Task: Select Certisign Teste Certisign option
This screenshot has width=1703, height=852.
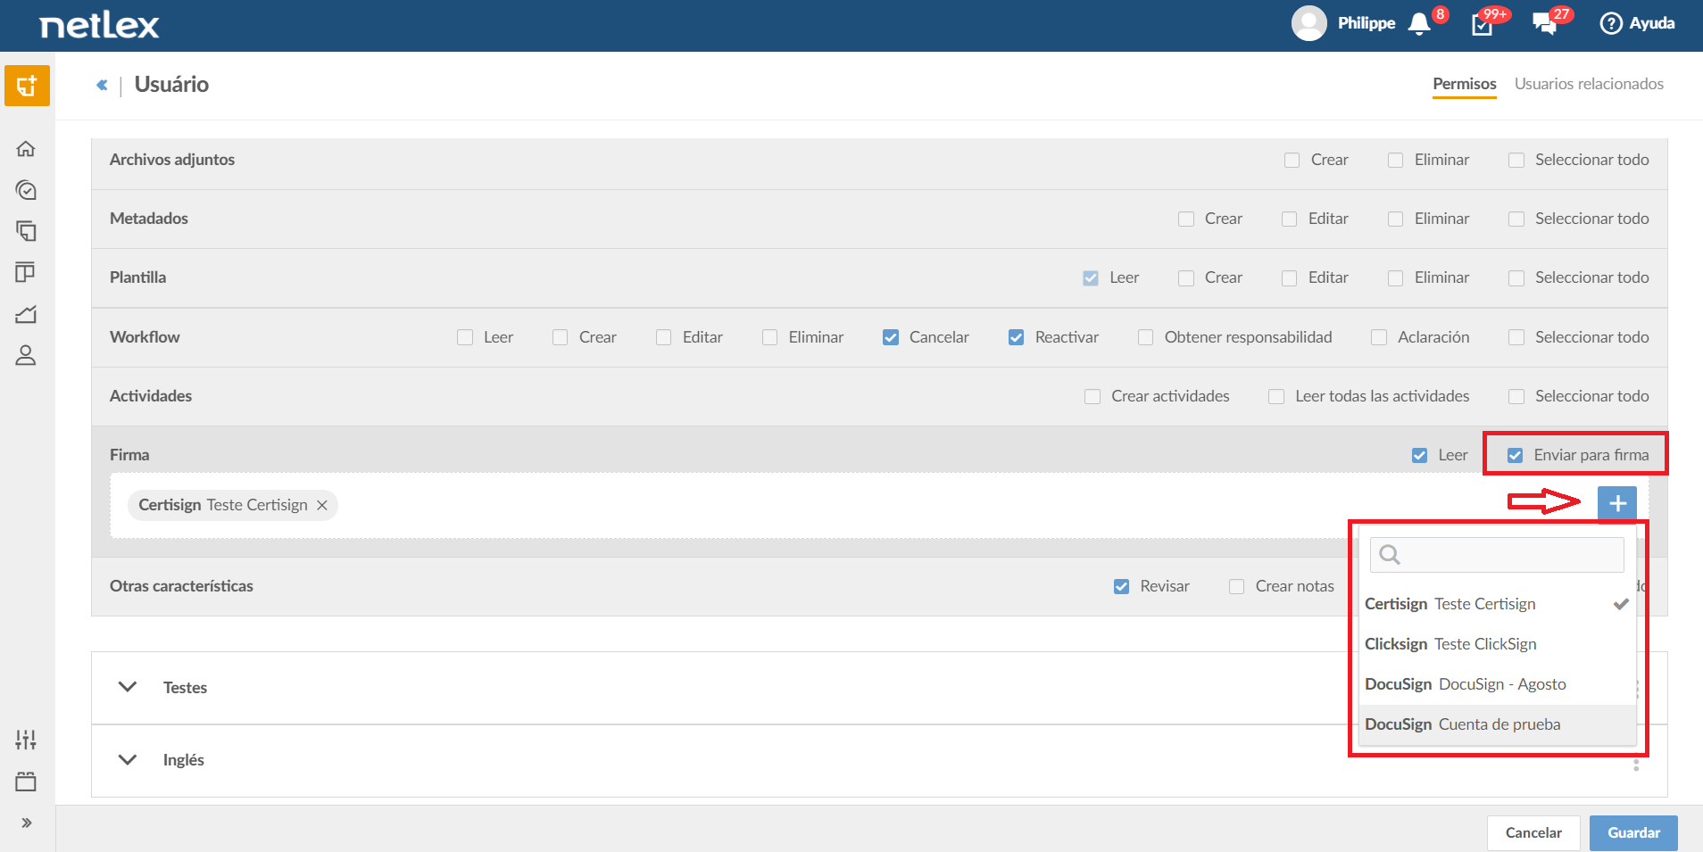Action: tap(1497, 604)
